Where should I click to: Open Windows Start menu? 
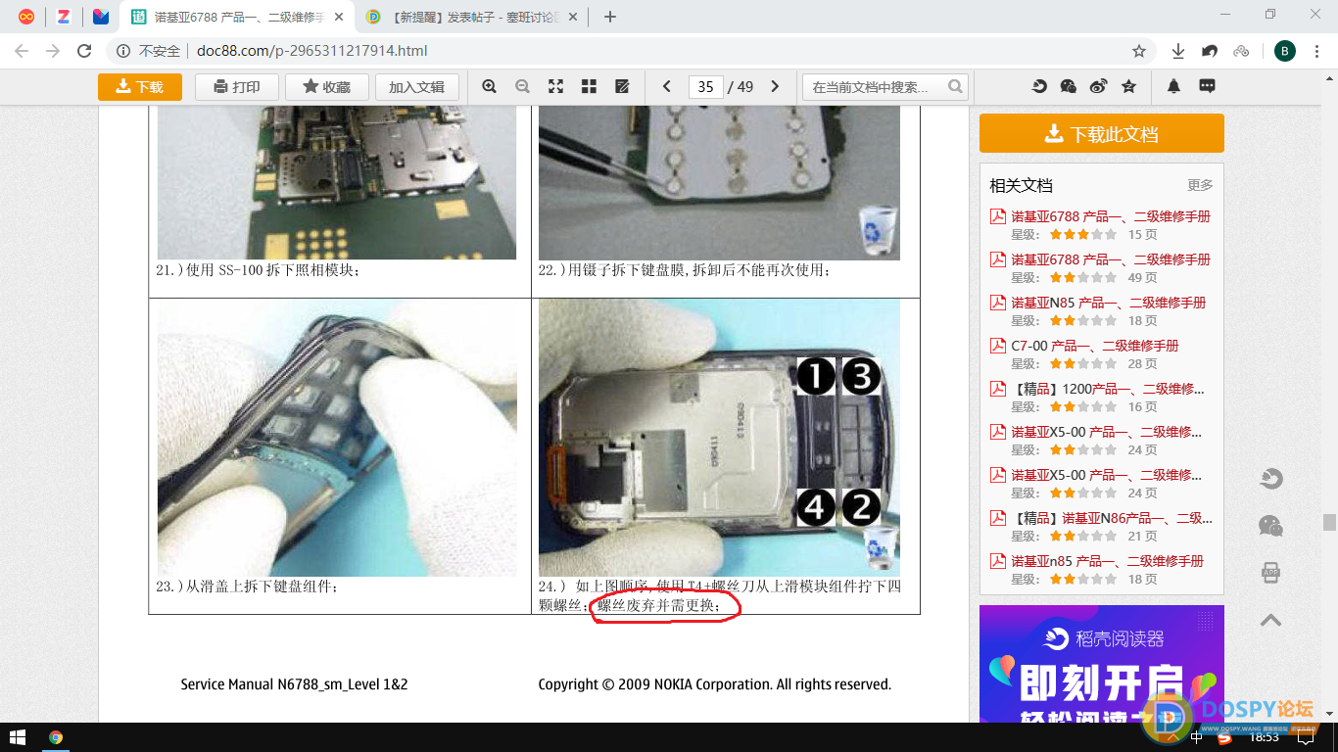tap(18, 737)
